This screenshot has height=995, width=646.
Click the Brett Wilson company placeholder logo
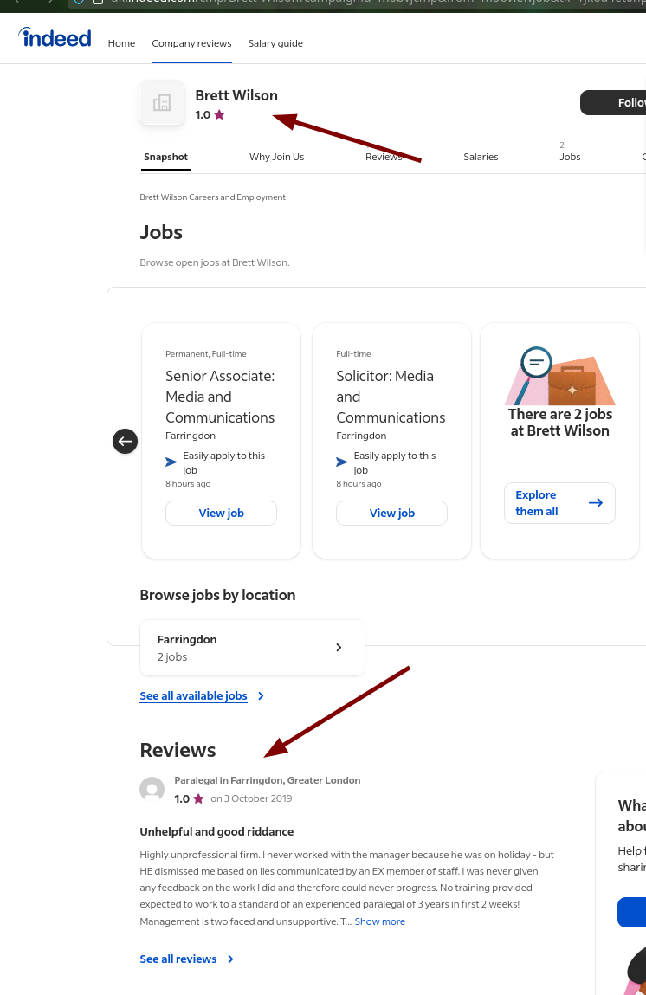[x=162, y=103]
